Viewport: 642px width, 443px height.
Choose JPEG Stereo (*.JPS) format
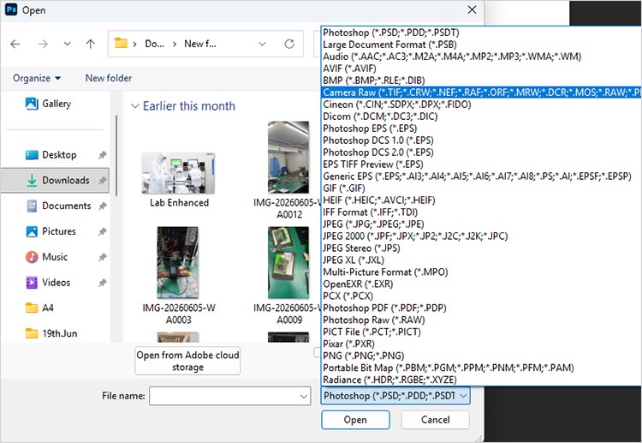481,248
